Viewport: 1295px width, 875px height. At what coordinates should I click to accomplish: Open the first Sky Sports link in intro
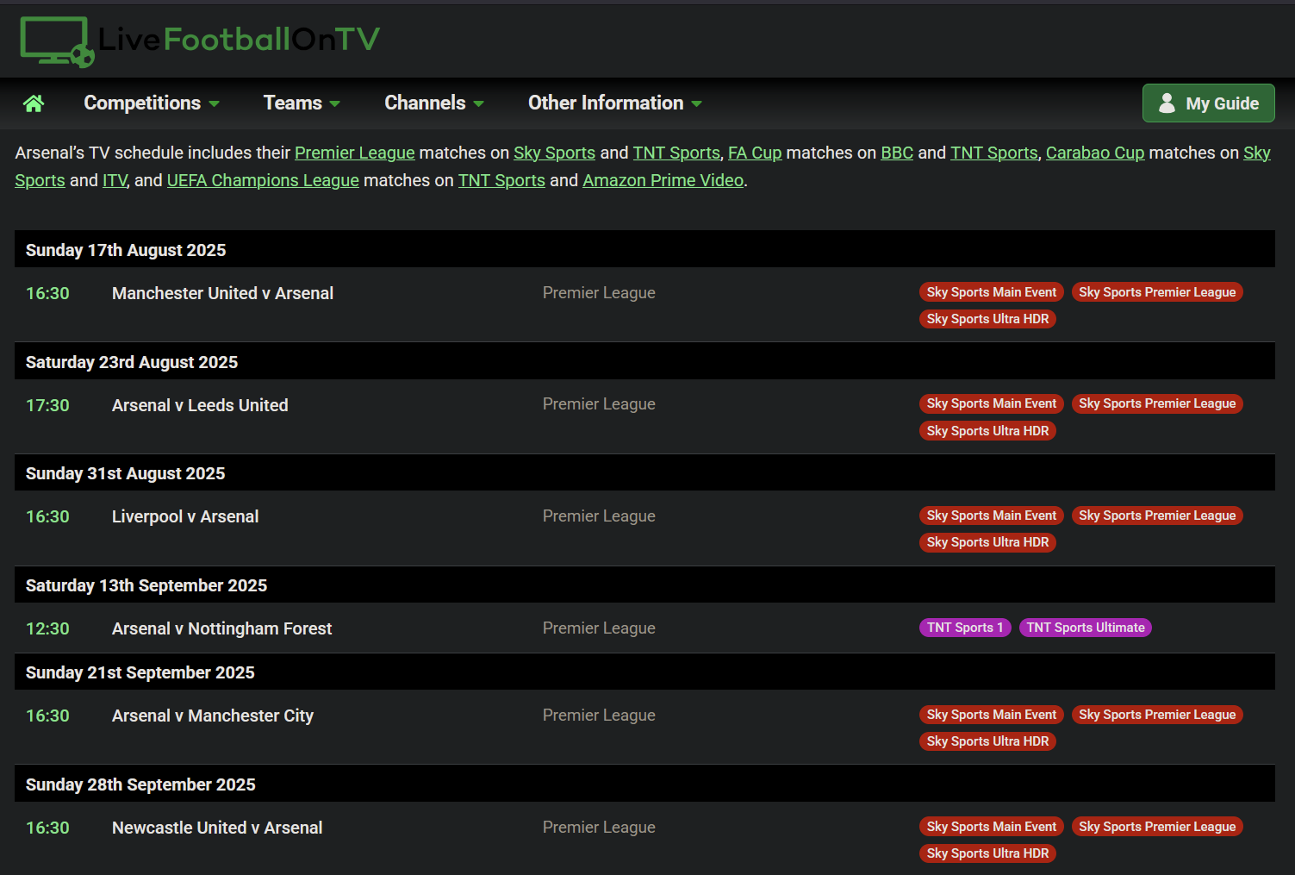click(554, 153)
